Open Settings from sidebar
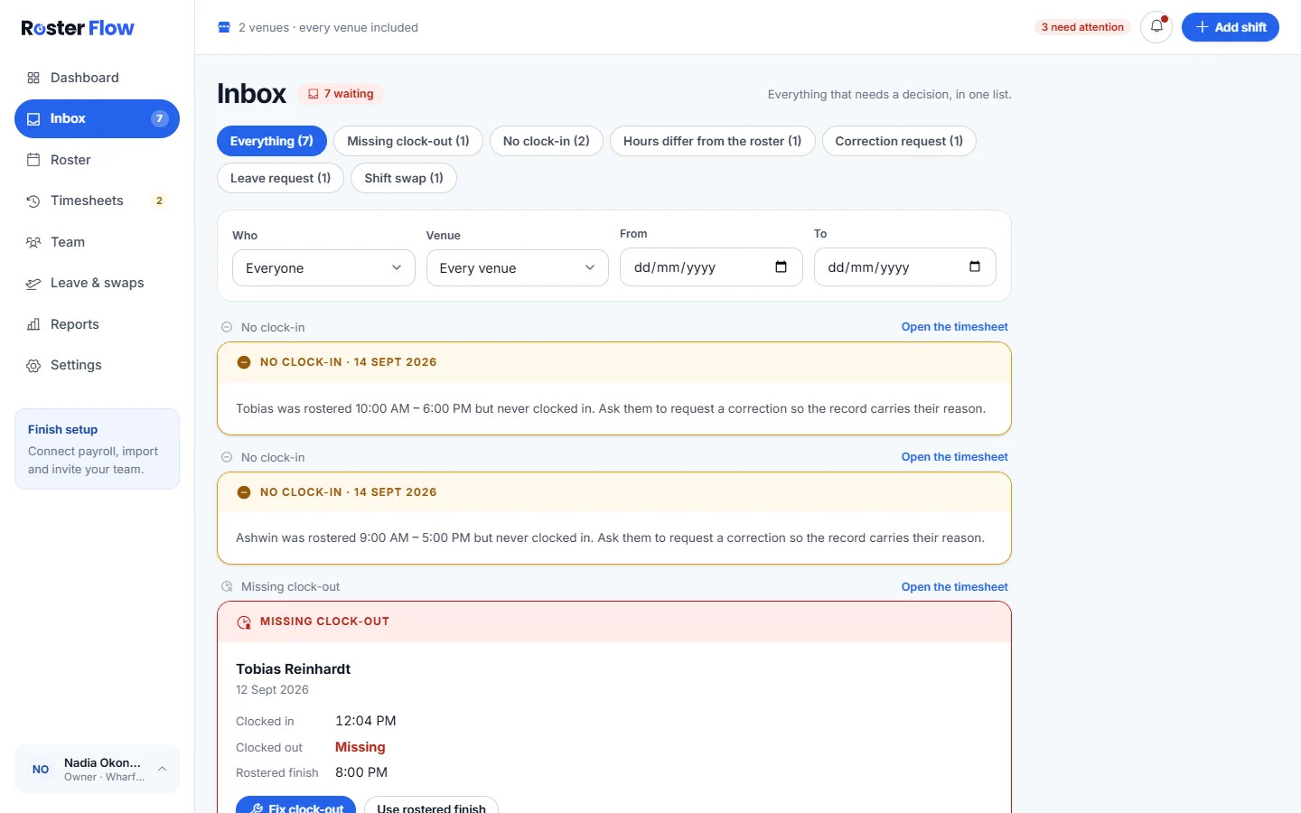The image size is (1301, 813). click(x=97, y=365)
